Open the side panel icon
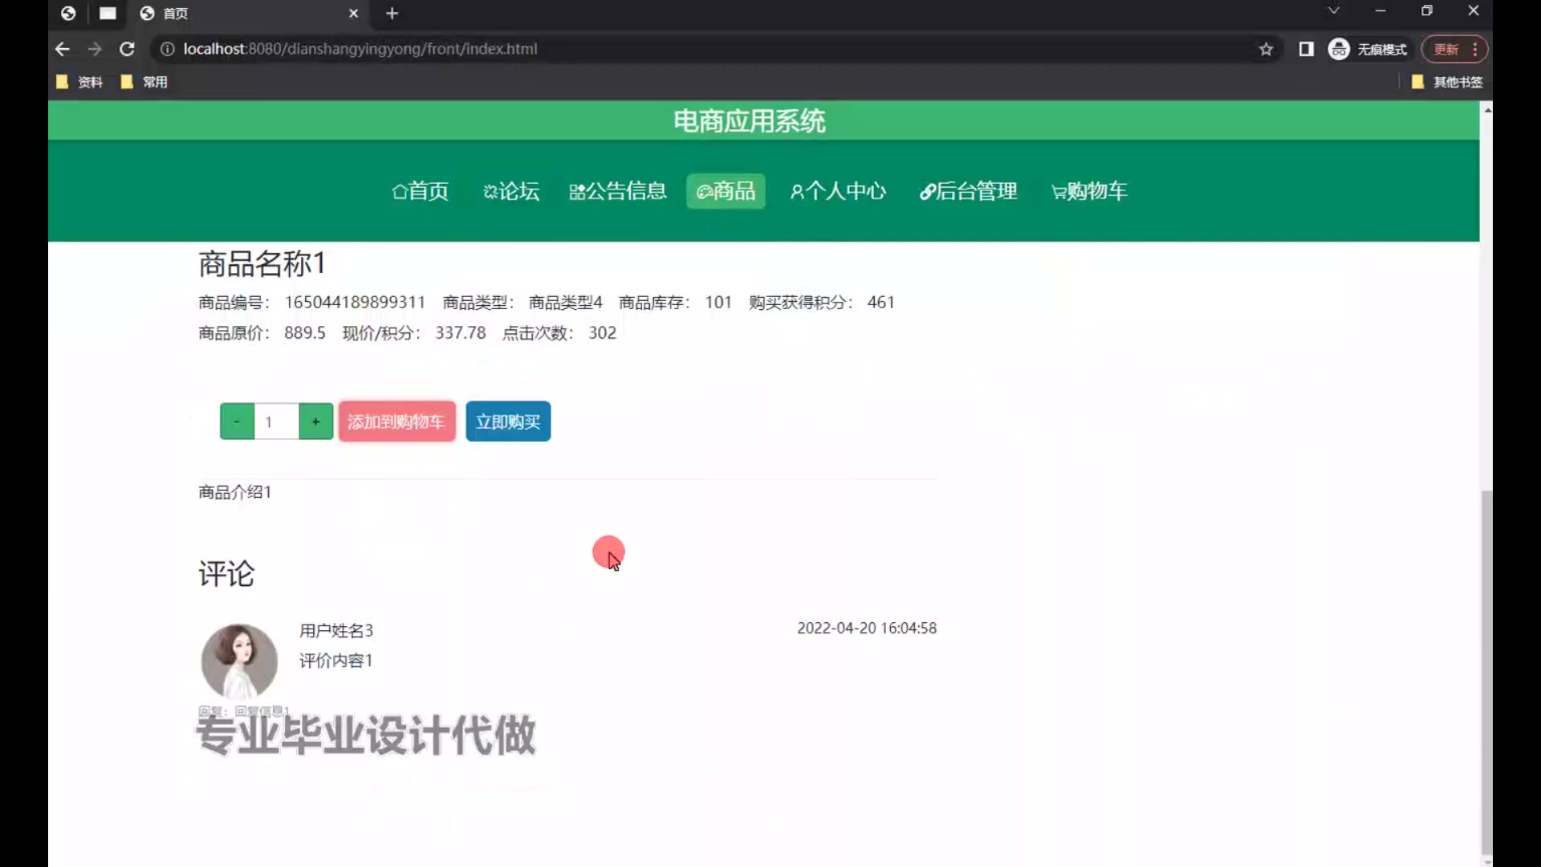1541x867 pixels. pos(1306,49)
